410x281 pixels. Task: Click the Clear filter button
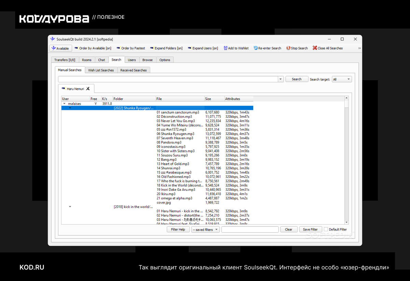click(289, 229)
